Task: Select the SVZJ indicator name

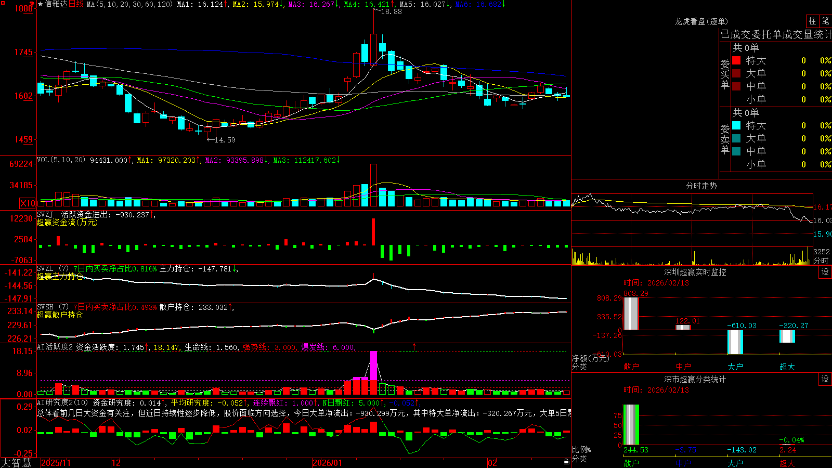Action: pos(45,214)
